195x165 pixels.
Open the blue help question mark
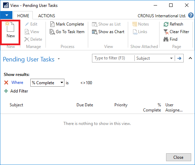(x=191, y=16)
